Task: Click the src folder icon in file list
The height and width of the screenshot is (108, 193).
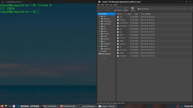Action: coord(118,47)
